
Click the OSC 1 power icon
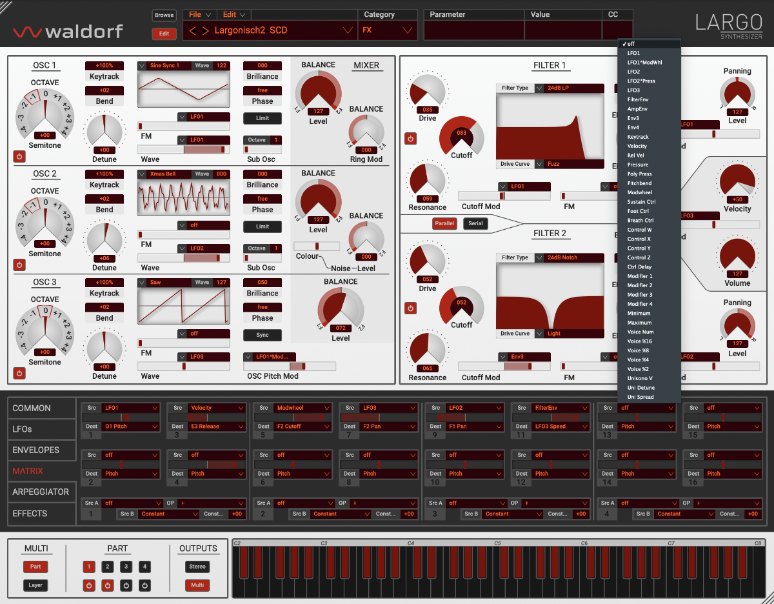click(x=19, y=156)
